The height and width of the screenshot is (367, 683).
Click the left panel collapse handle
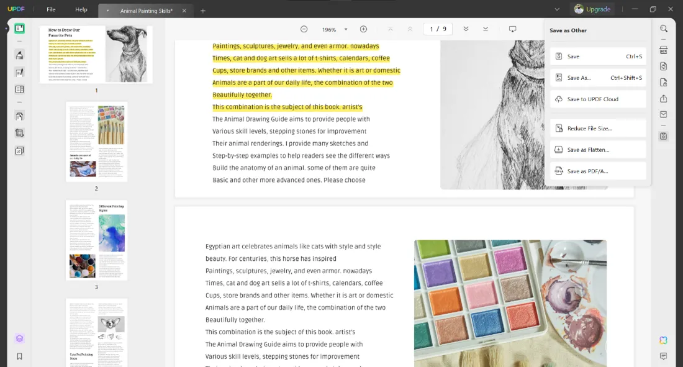click(x=6, y=29)
